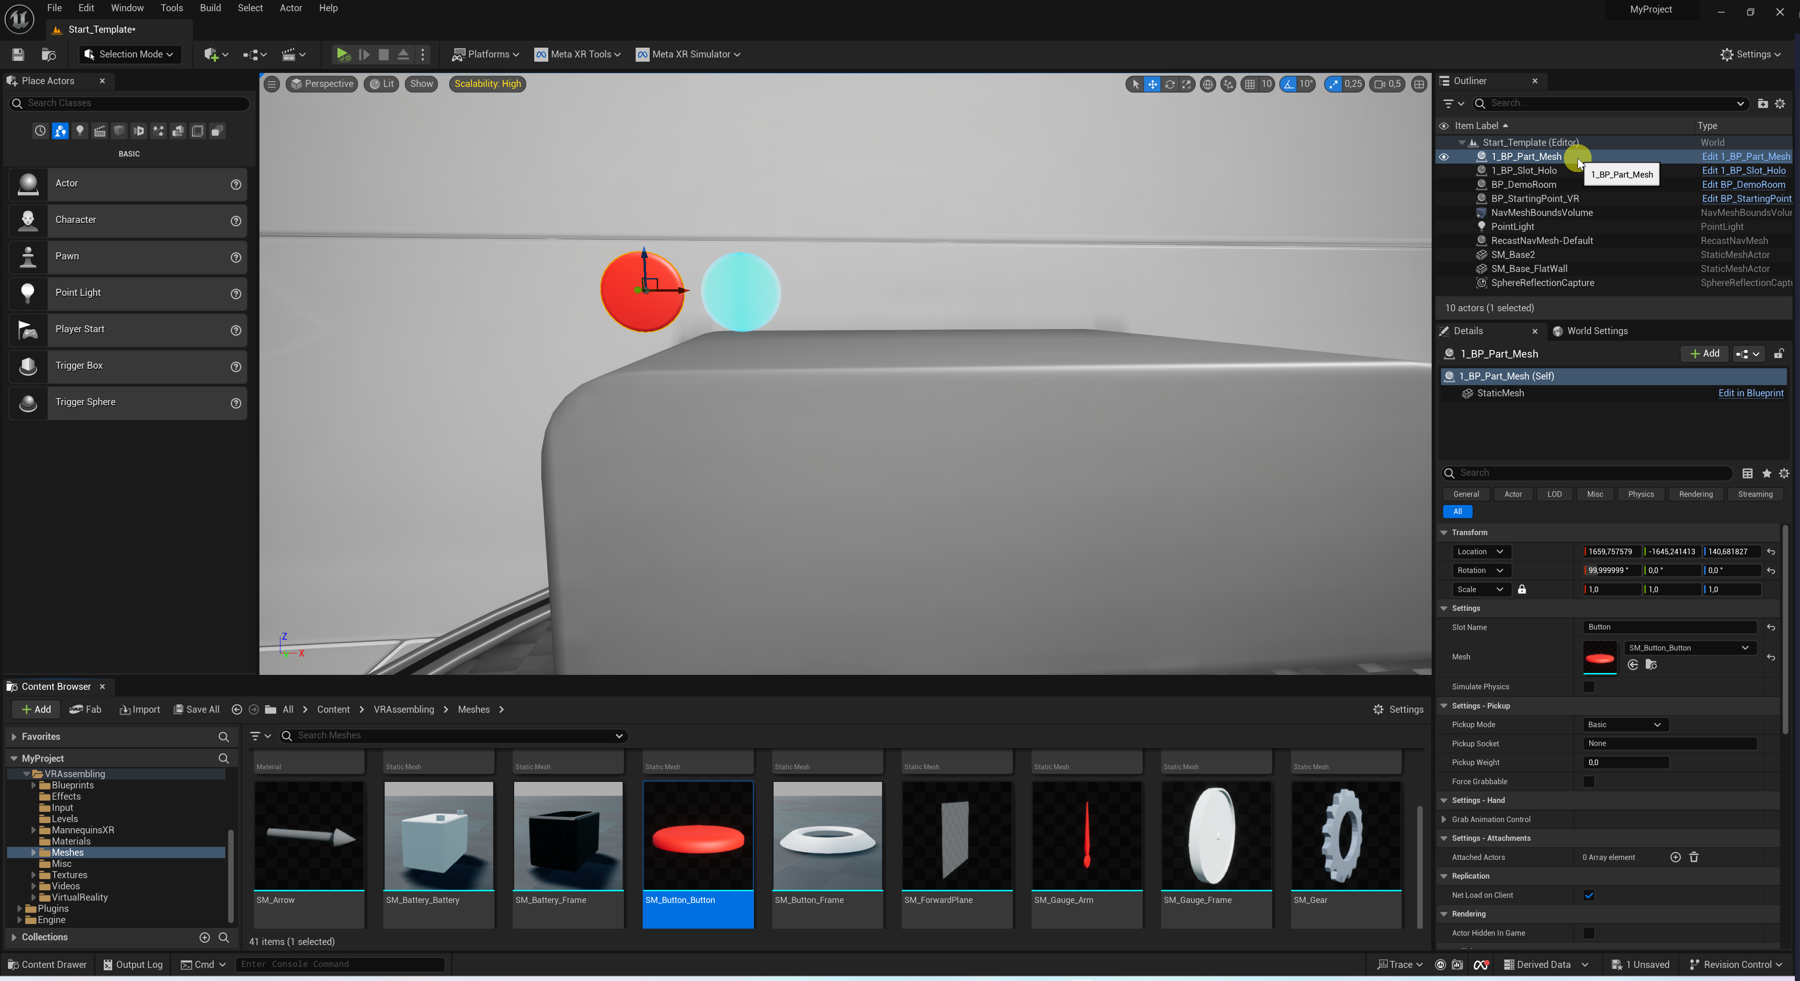Screen dimensions: 1800x981
Task: Enable the Simulate Physics checkbox
Action: pos(1588,687)
